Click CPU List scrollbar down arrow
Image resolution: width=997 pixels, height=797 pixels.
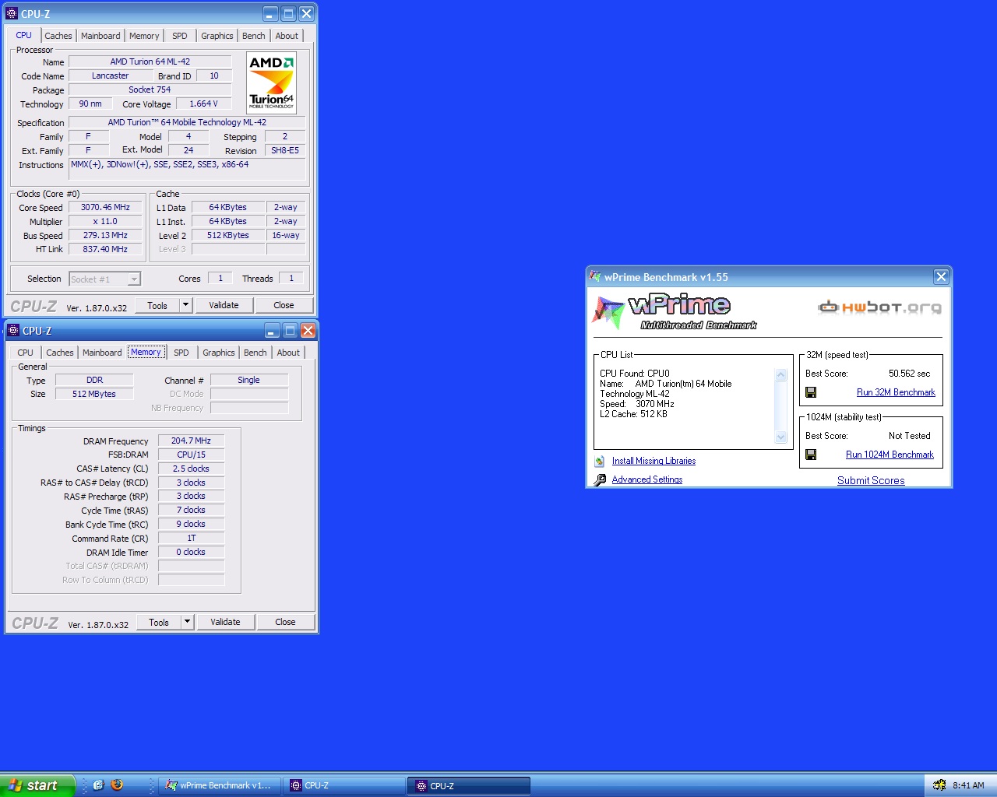(x=781, y=437)
